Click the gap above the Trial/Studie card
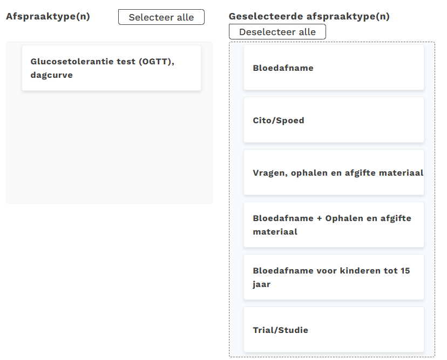The height and width of the screenshot is (360, 447). tap(334, 303)
